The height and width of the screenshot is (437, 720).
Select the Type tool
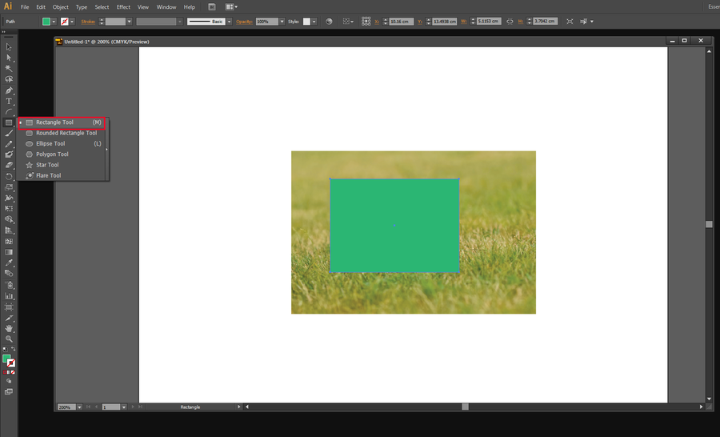pyautogui.click(x=9, y=101)
